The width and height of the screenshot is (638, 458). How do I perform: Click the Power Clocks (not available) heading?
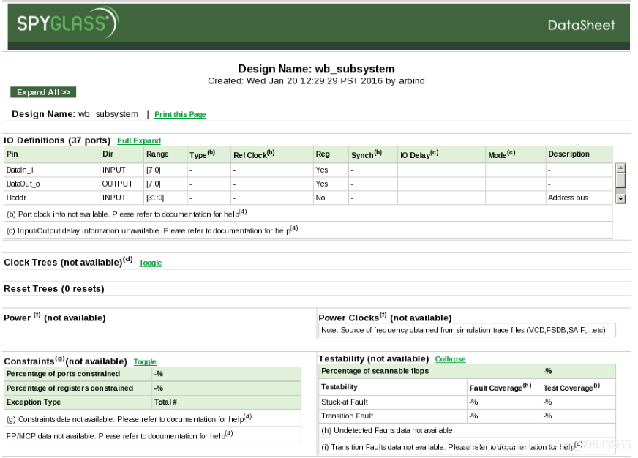(385, 318)
